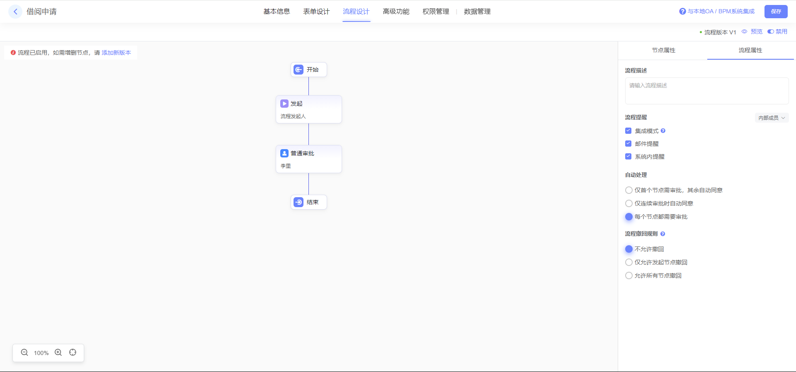Uncheck the 集成模式 checkbox
The width and height of the screenshot is (796, 372).
coord(628,131)
